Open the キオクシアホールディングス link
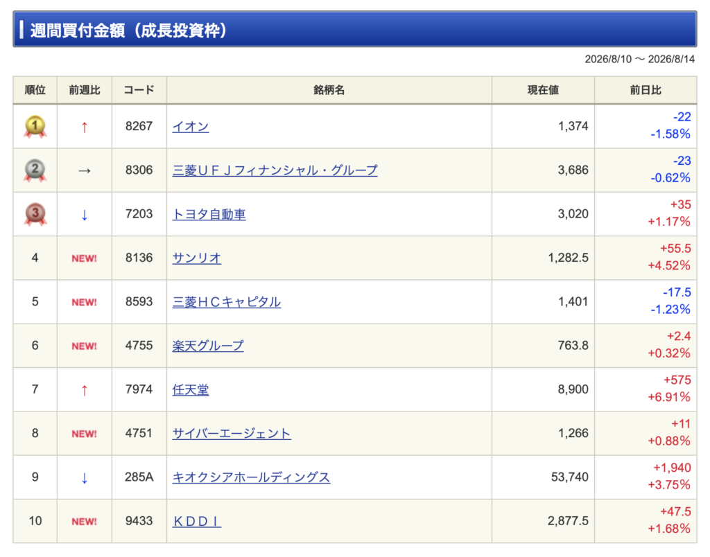This screenshot has width=710, height=557. (251, 477)
